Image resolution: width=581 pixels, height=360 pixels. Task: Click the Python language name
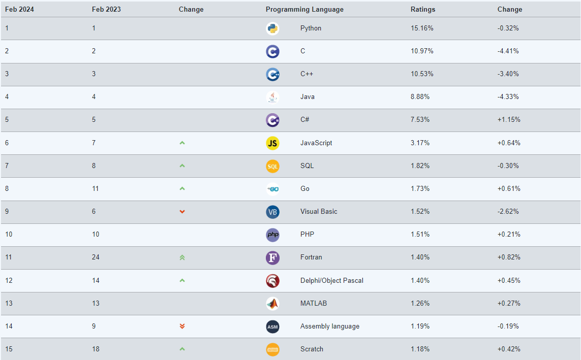point(311,28)
